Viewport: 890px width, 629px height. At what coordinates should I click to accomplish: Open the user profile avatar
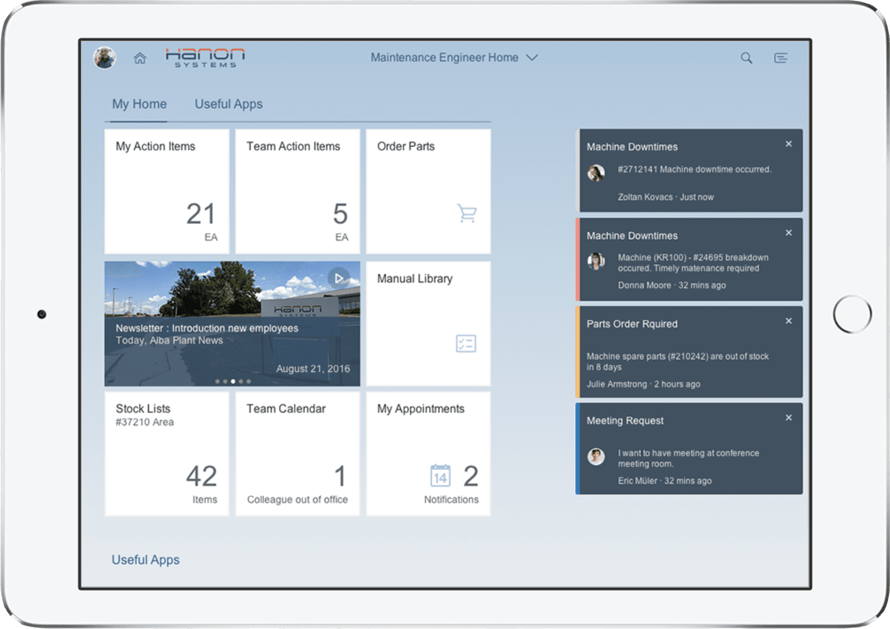105,58
